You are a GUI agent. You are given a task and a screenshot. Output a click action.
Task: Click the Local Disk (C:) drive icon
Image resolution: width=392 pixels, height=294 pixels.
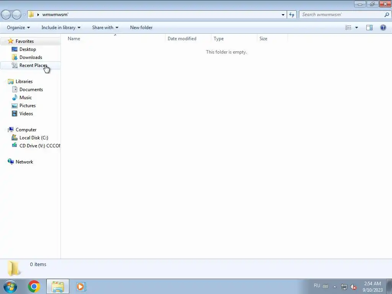coord(15,137)
